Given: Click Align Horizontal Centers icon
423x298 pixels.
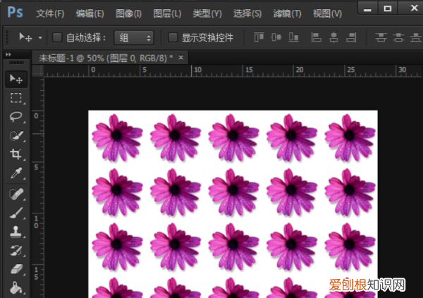Looking at the screenshot, I should (x=333, y=37).
